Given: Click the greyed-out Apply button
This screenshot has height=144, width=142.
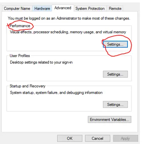Looking at the screenshot, I should pos(125,138).
